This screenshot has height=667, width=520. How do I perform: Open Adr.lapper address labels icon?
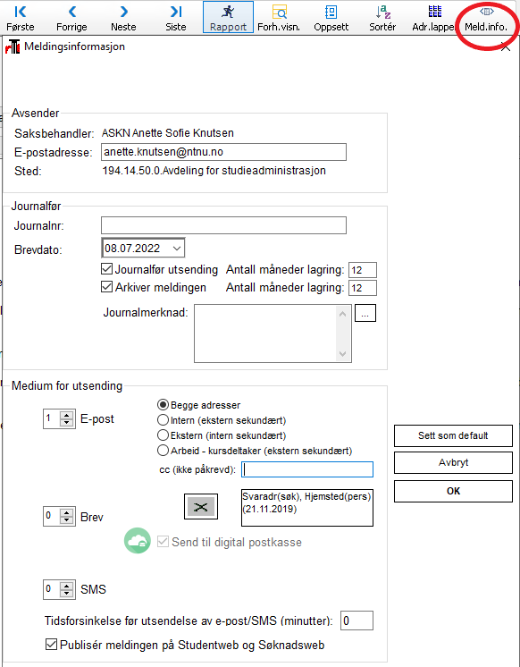click(434, 12)
